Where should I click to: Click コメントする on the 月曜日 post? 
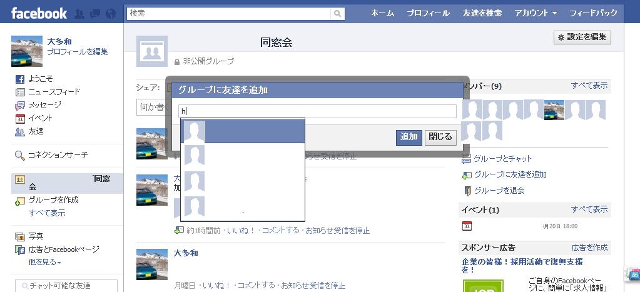256,285
